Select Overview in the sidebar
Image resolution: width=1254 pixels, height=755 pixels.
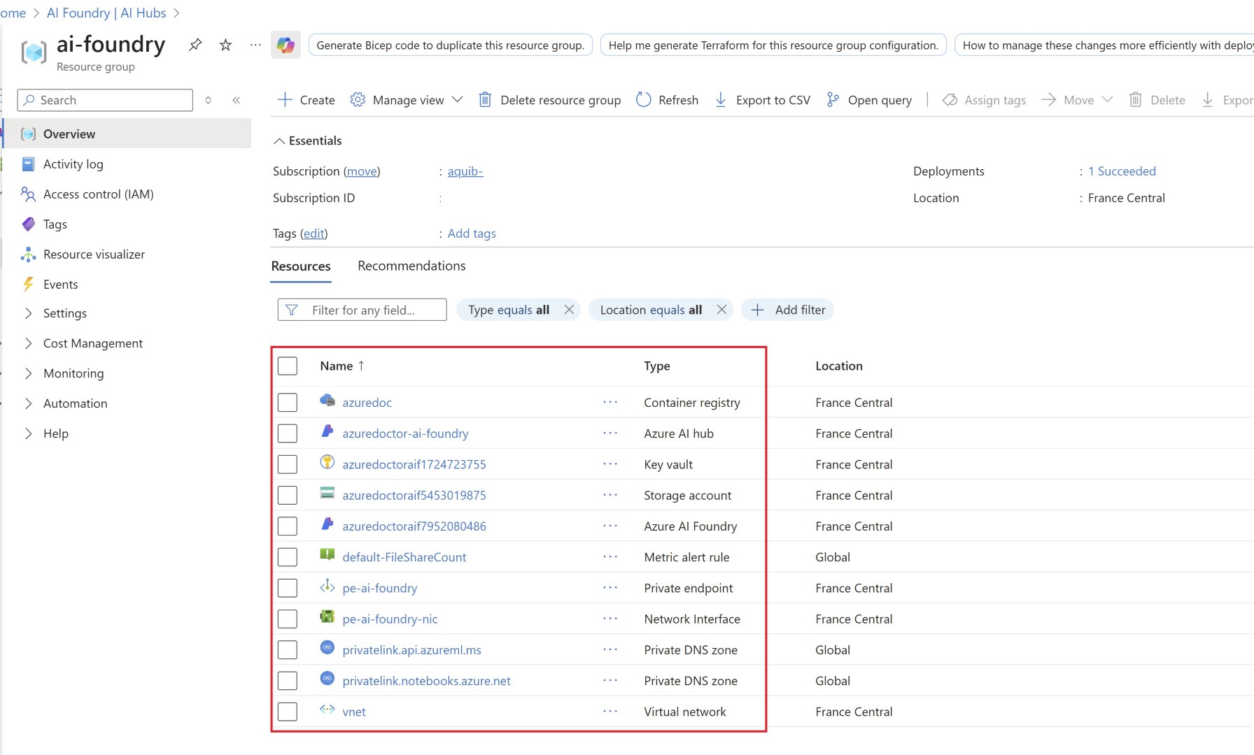tap(127, 134)
